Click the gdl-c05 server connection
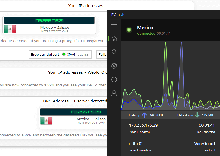 click(136, 144)
